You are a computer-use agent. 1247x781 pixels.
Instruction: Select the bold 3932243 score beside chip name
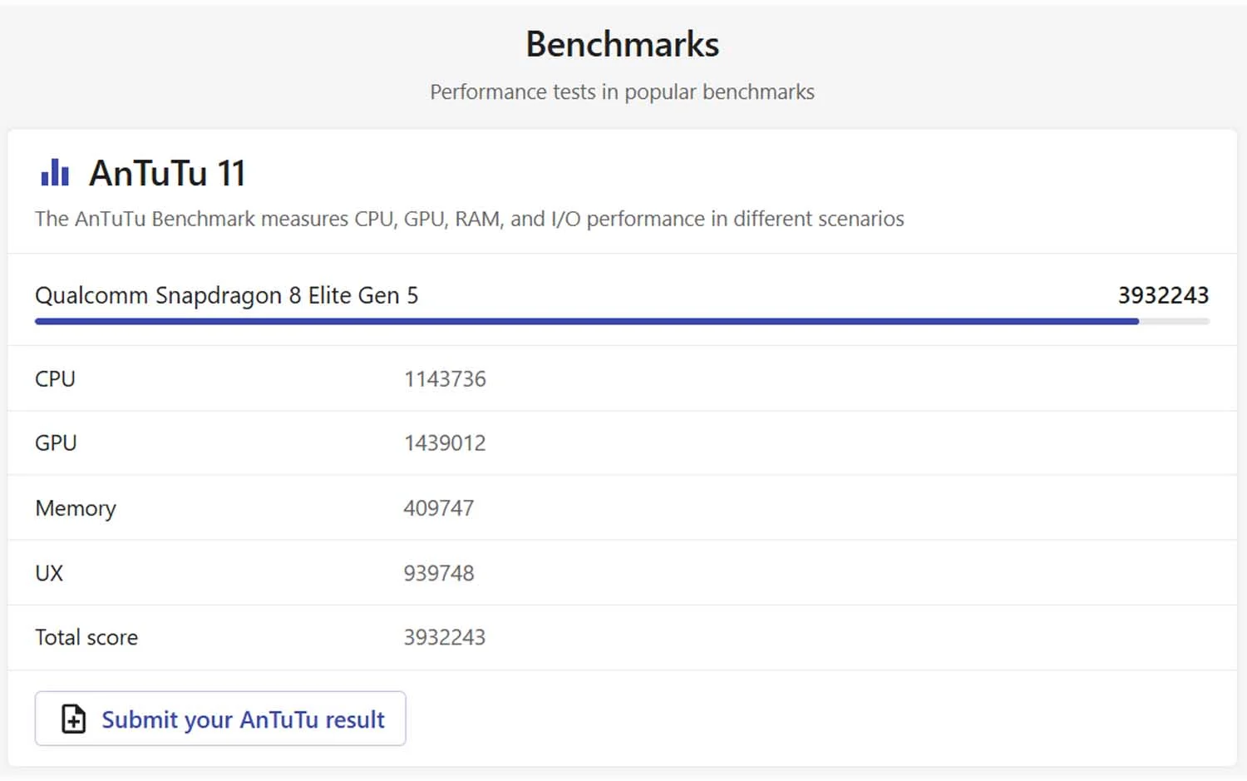point(1163,295)
